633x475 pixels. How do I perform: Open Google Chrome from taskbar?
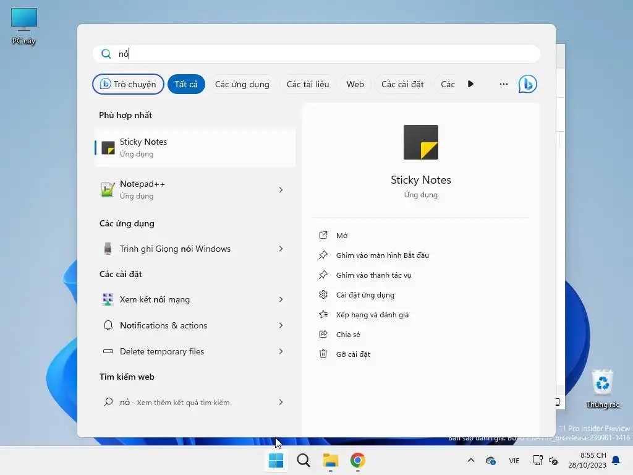click(358, 460)
